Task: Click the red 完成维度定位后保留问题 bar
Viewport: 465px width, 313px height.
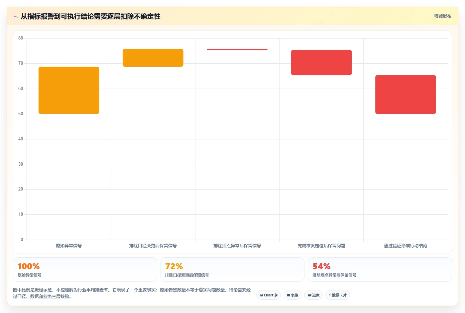Action: [x=321, y=62]
